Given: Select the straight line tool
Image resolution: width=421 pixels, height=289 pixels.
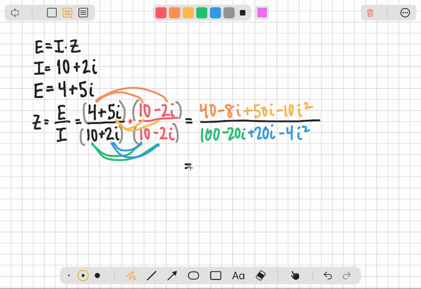Looking at the screenshot, I should [x=152, y=275].
